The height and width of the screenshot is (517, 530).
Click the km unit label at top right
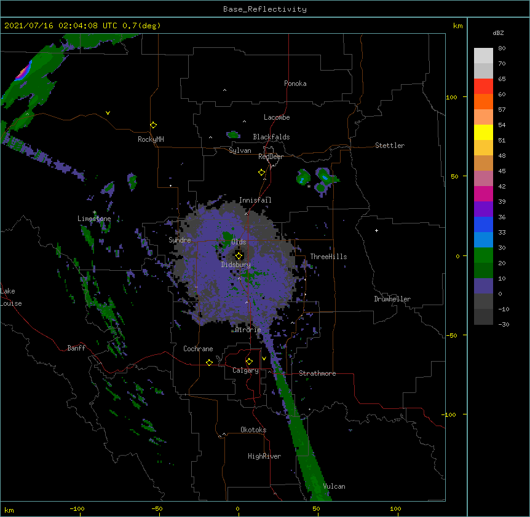click(457, 26)
